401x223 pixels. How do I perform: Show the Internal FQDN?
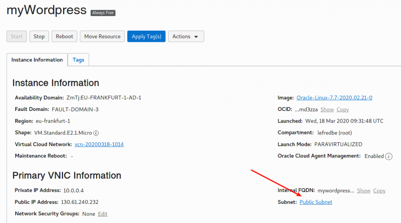click(x=364, y=190)
